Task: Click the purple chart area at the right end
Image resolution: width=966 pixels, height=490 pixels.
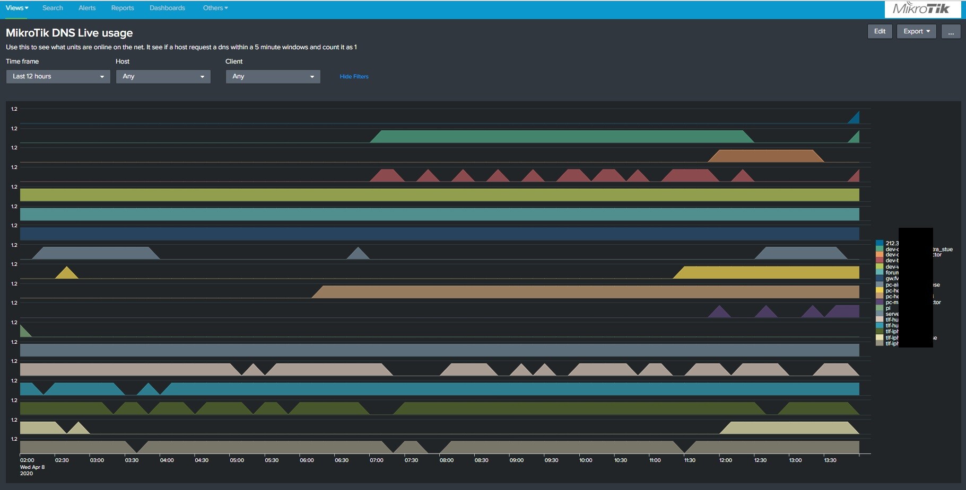Action: click(x=842, y=311)
